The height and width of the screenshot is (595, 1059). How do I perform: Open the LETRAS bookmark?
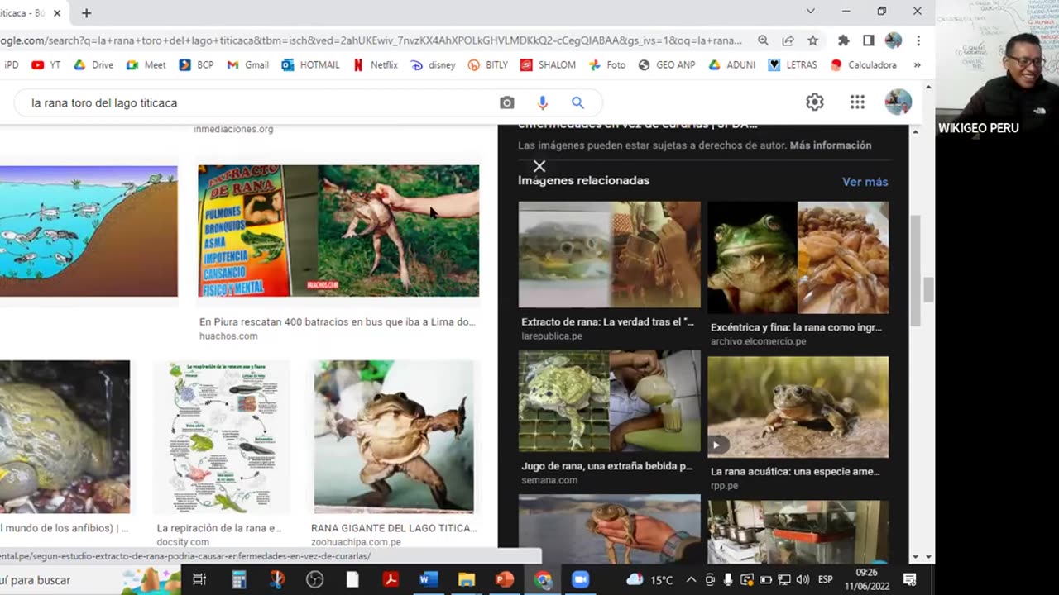[793, 64]
